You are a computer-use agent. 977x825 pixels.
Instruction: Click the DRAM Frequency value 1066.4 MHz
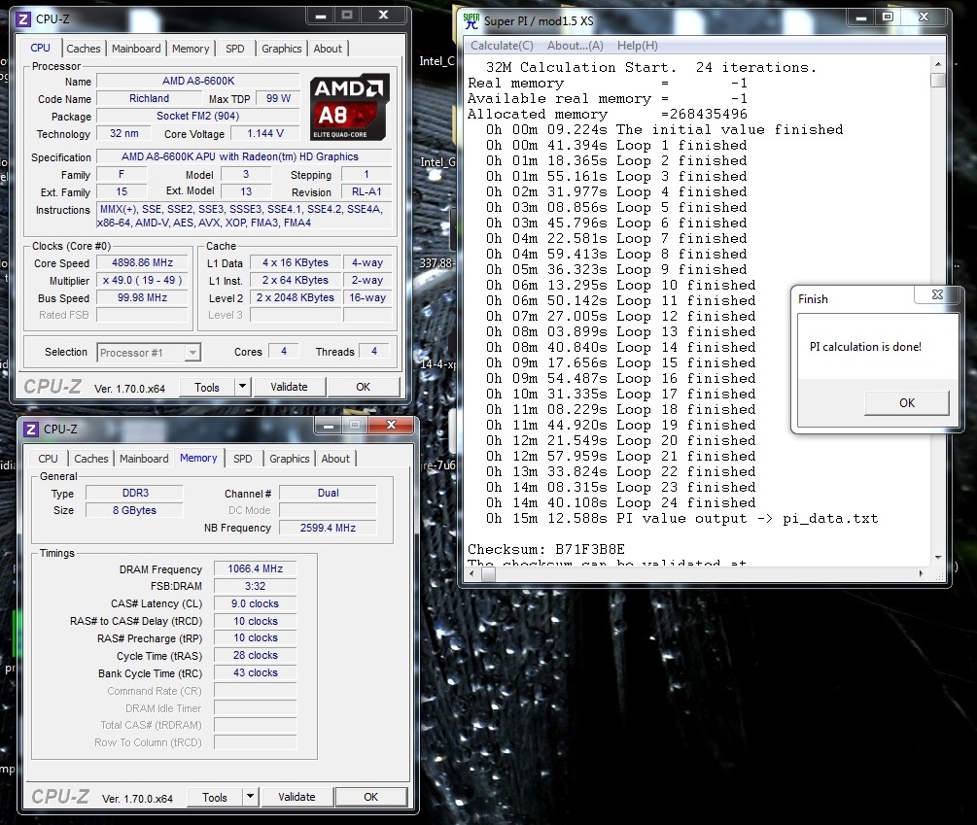[x=255, y=568]
